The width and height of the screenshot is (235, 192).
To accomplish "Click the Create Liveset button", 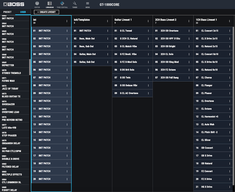I will click(x=46, y=12).
